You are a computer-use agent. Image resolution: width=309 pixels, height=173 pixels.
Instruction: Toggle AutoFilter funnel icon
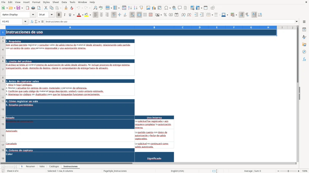tap(141, 8)
